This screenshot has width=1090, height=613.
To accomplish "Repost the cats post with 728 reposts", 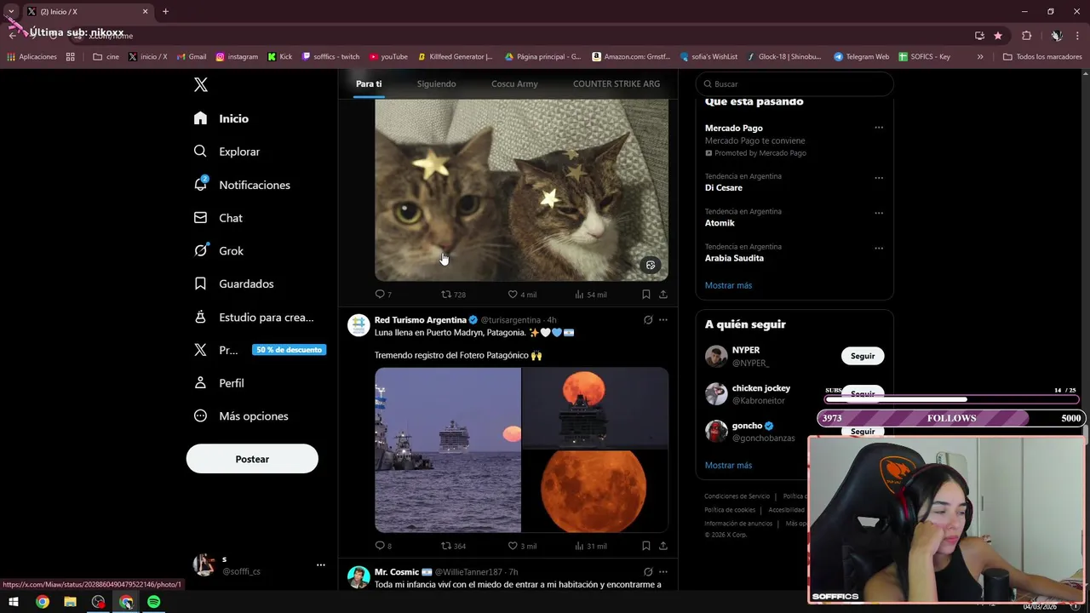I will 453,294.
